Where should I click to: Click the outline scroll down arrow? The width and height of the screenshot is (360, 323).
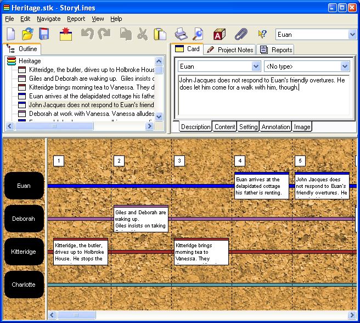159,116
